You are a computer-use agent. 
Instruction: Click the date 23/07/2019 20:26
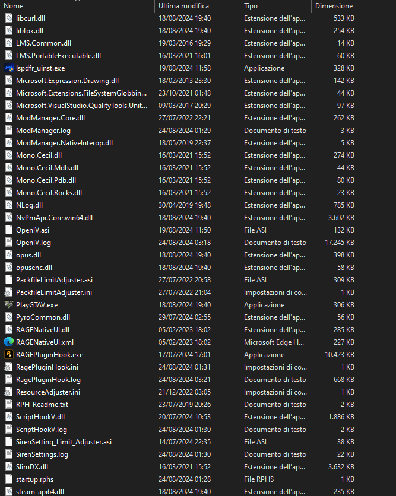pos(185,405)
